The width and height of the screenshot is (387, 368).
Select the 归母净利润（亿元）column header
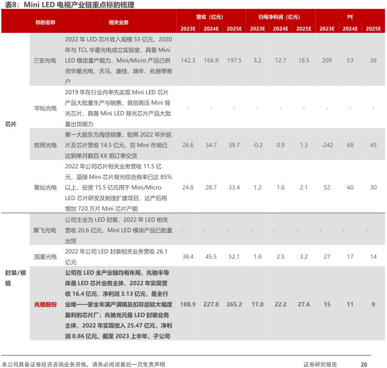(x=280, y=17)
